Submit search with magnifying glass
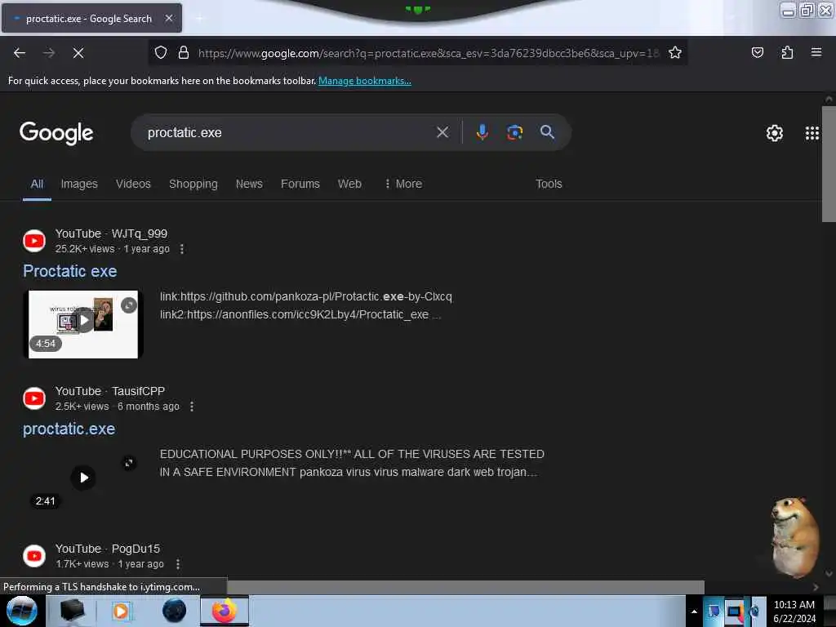This screenshot has width=836, height=627. pyautogui.click(x=547, y=132)
